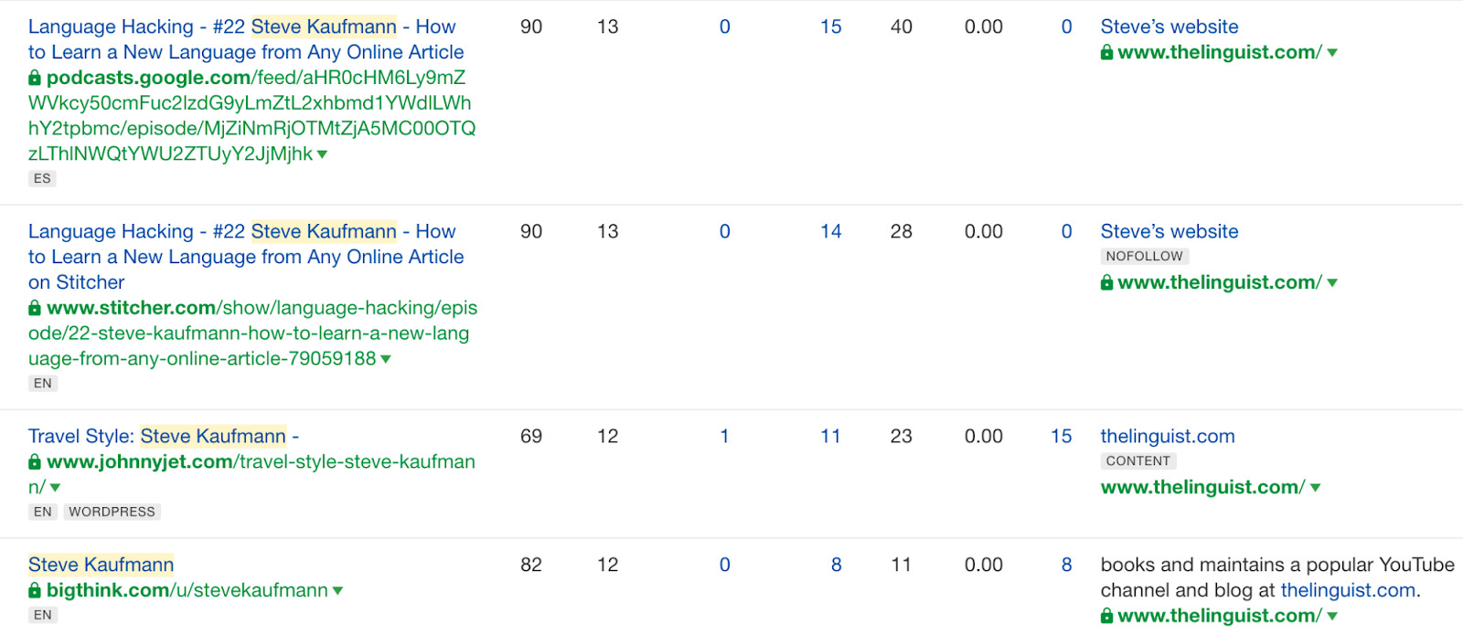Click the lock icon beside bigthink.com URL

[x=35, y=591]
